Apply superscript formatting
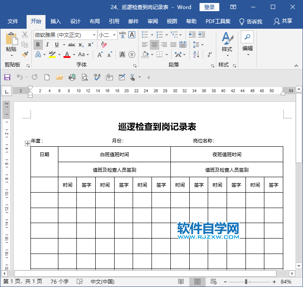Image resolution: width=303 pixels, height=287 pixels. coord(91,45)
